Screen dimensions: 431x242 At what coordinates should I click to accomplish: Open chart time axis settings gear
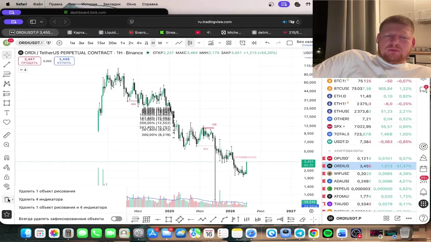pos(311,211)
